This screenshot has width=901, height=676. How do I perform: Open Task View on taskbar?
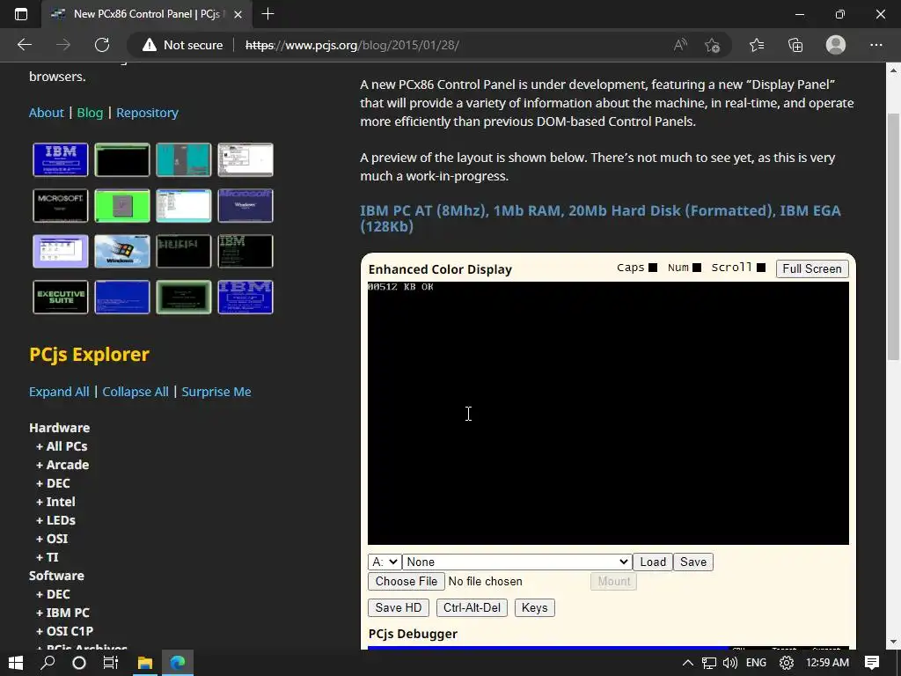110,663
